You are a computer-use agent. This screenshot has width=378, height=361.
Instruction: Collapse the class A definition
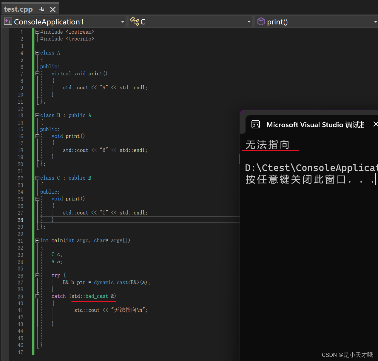pyautogui.click(x=37, y=53)
